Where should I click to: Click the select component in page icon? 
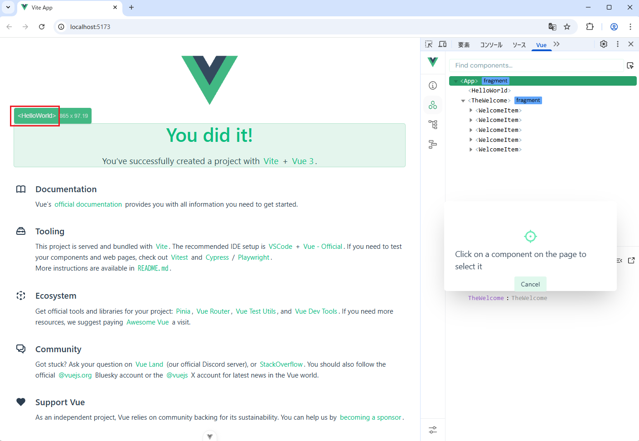[630, 66]
